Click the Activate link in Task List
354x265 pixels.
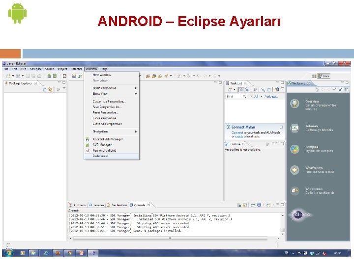[271, 97]
